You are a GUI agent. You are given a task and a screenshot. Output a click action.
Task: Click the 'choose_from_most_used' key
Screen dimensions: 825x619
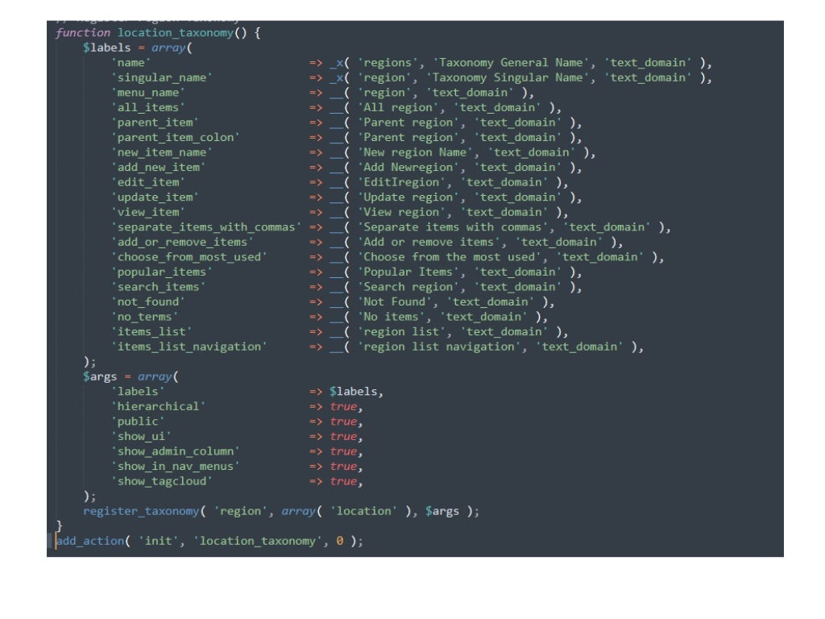(189, 257)
